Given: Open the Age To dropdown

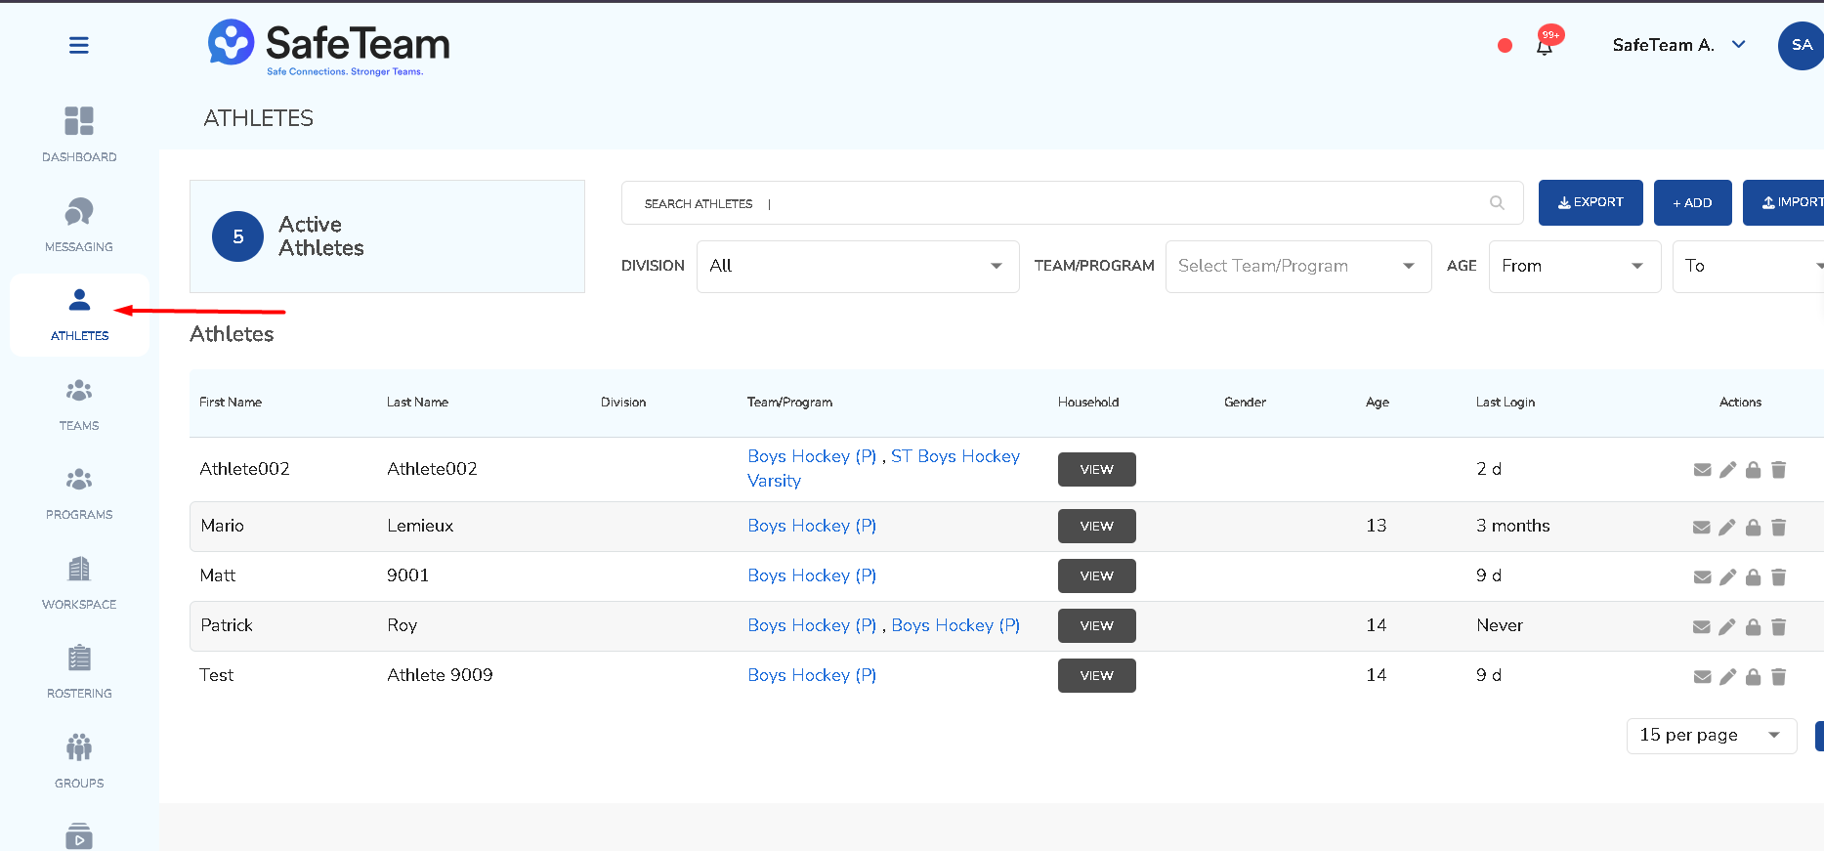Looking at the screenshot, I should coord(1749,266).
